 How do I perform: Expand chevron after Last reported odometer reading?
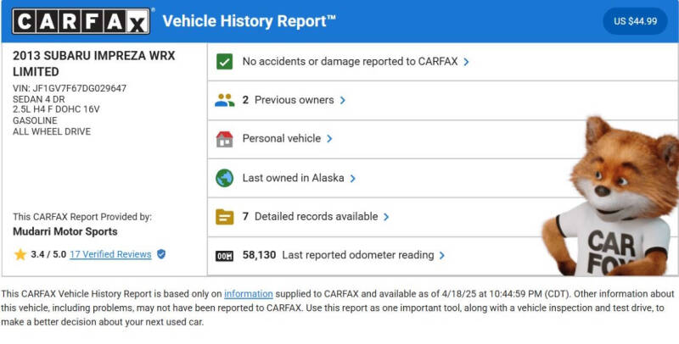point(441,255)
